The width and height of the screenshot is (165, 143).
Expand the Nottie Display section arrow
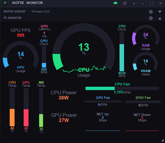tap(160, 12)
